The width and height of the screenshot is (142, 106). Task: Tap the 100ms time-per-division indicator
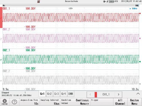(133, 9)
